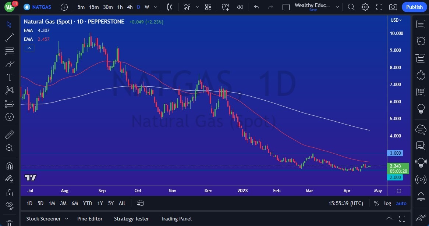Screen dimensions: 429x226
Task: Expand the Wealthy Educ layout dropdown
Action: pos(337,7)
